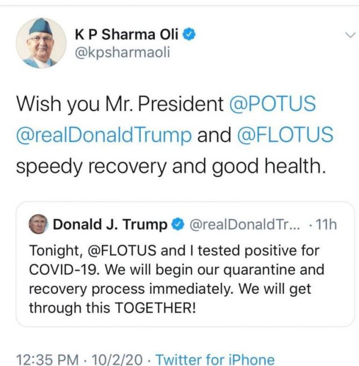Screen dimensions: 359x366
Task: Open the @POTUS mention in the tweet
Action: coord(273,104)
